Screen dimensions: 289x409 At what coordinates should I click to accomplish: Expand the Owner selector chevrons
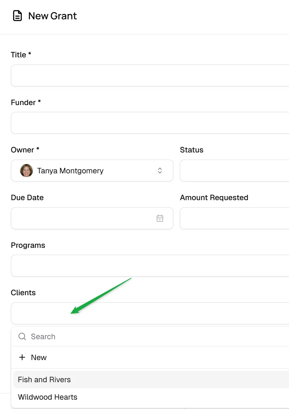tap(160, 171)
